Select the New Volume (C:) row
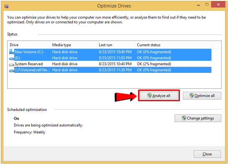The width and height of the screenshot is (228, 164). pyautogui.click(x=110, y=52)
